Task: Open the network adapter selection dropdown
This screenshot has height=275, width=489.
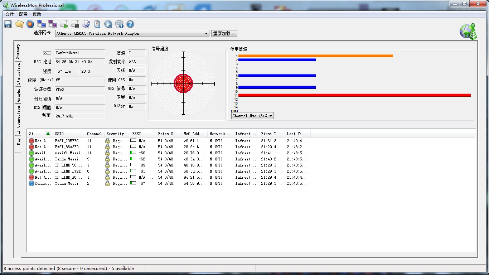Action: (206, 34)
